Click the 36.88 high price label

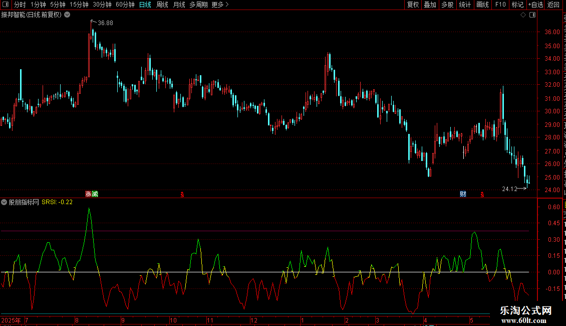pyautogui.click(x=105, y=23)
